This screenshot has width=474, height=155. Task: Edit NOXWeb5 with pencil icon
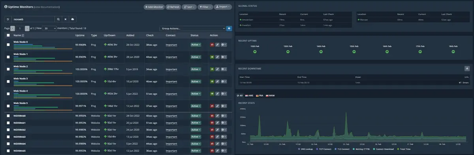217,151
